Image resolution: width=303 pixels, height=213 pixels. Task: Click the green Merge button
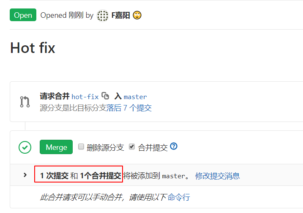pyautogui.click(x=56, y=147)
